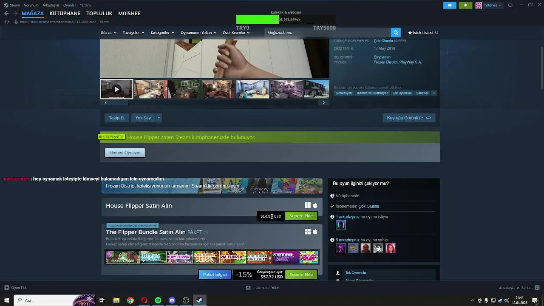Click the Yok Say button

tap(143, 118)
